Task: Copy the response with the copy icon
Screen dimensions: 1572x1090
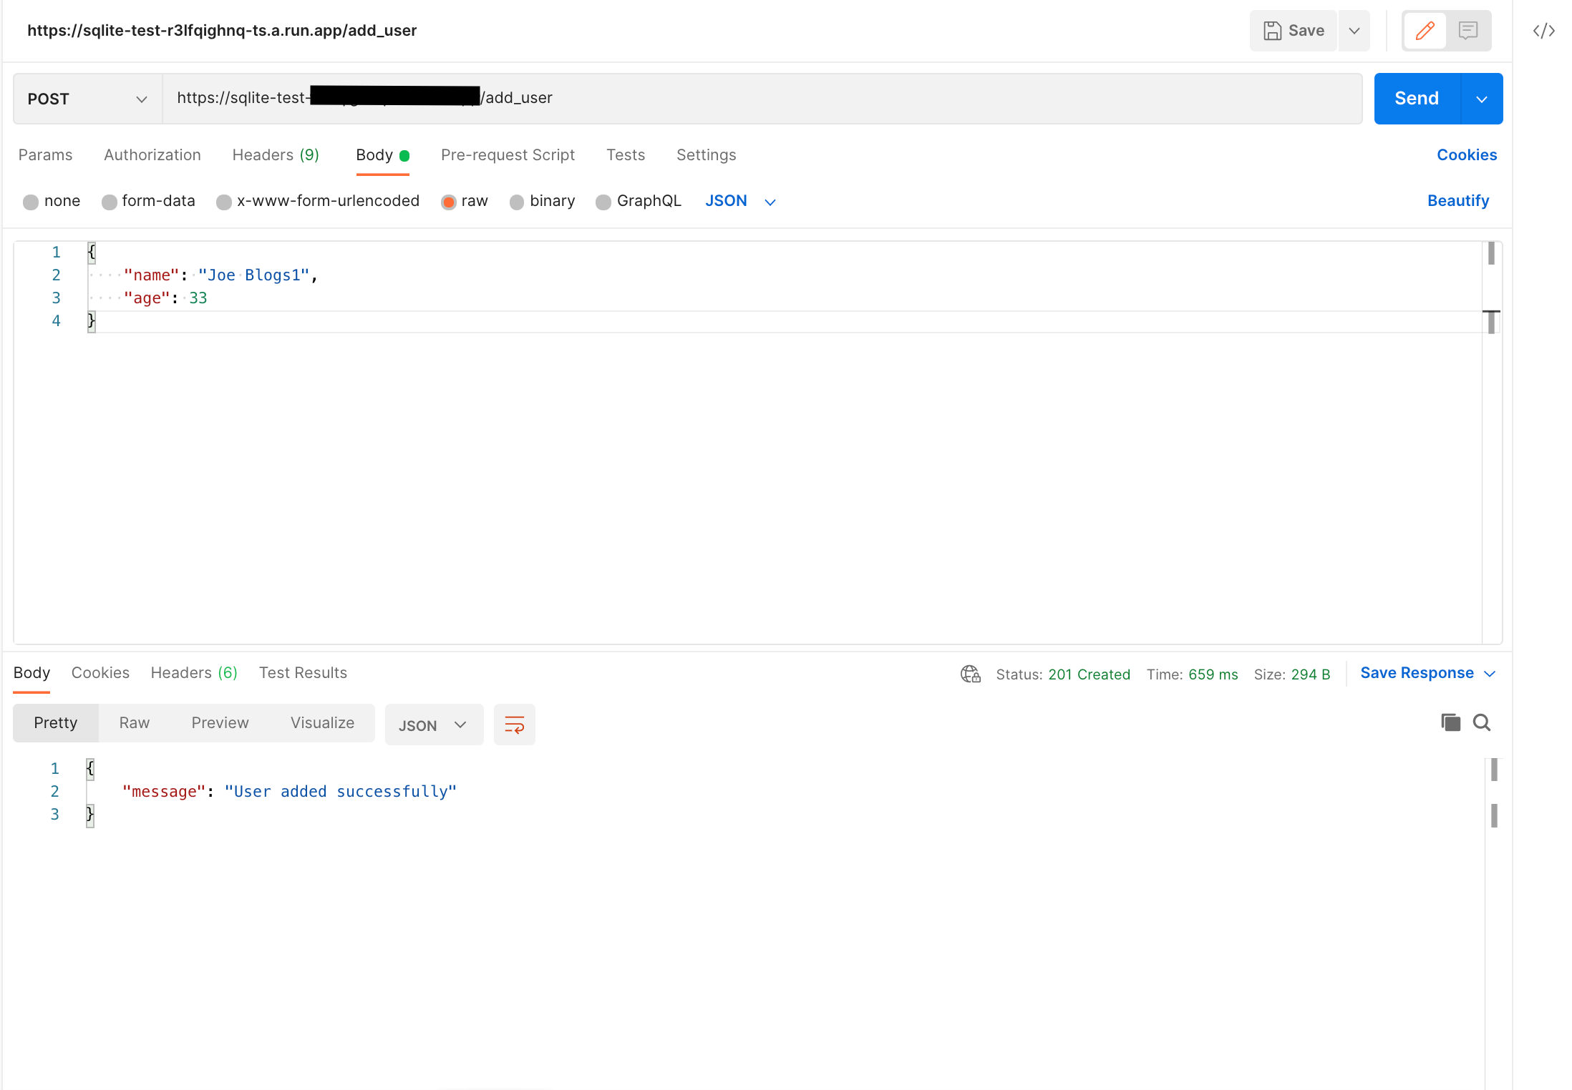Action: pyautogui.click(x=1450, y=722)
